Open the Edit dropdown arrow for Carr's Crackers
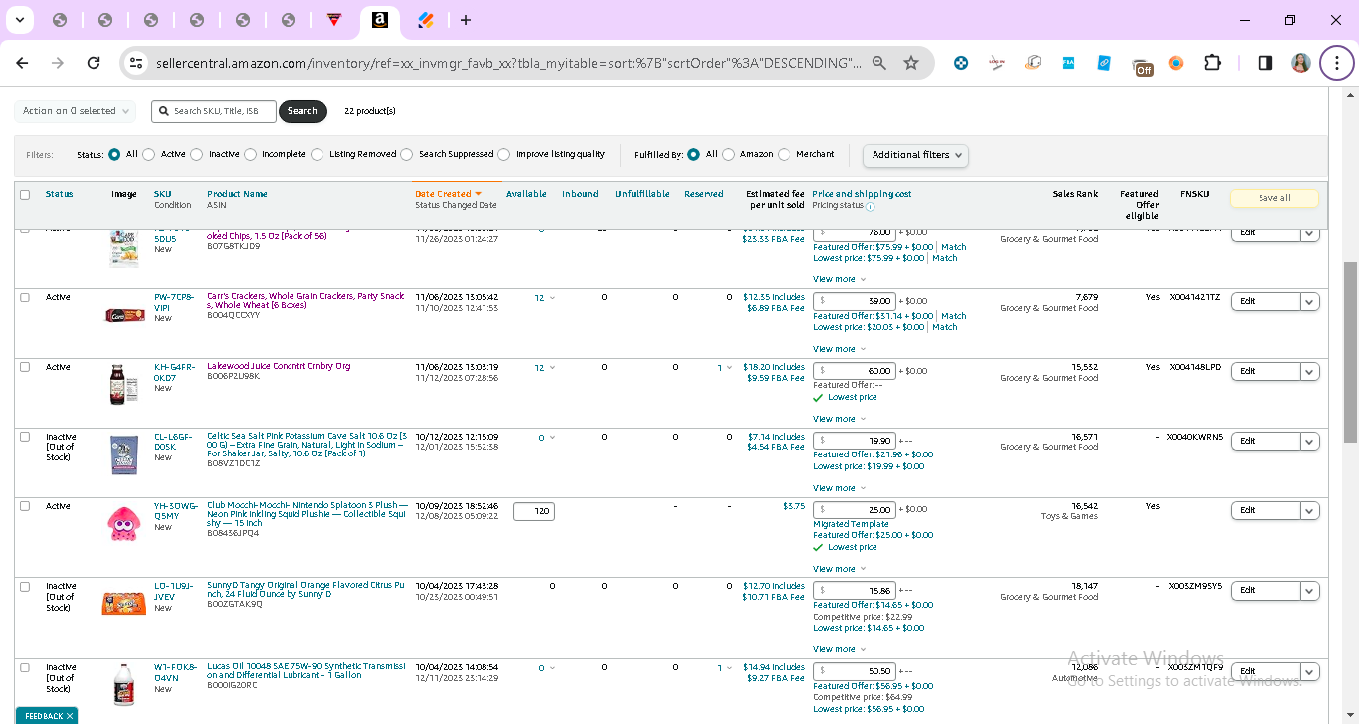Image resolution: width=1359 pixels, height=724 pixels. click(x=1310, y=301)
